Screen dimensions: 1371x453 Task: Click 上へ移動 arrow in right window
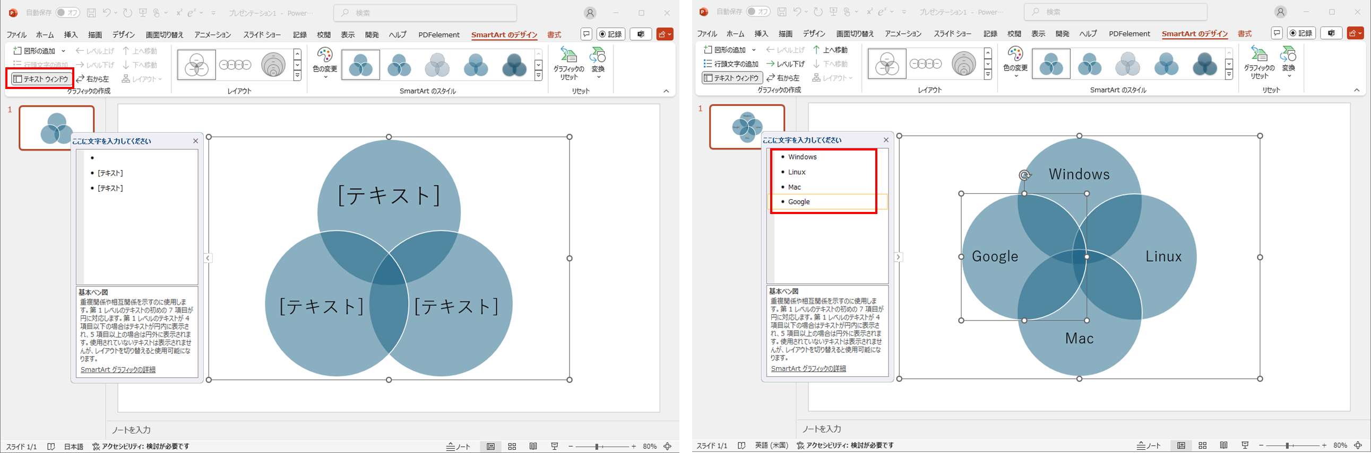click(816, 50)
